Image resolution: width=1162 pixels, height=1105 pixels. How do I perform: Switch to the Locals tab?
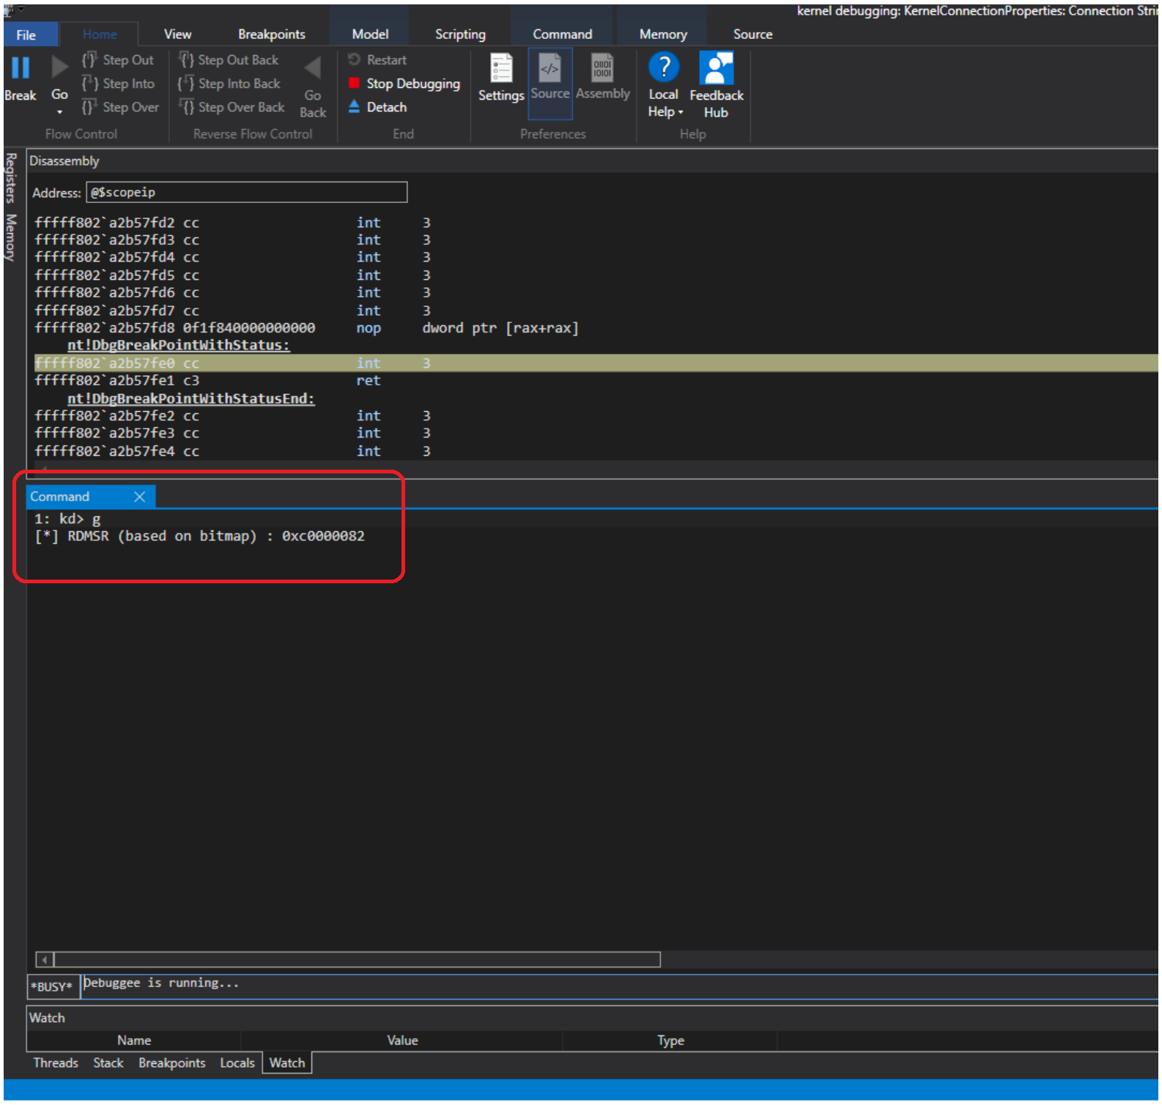pos(237,1064)
